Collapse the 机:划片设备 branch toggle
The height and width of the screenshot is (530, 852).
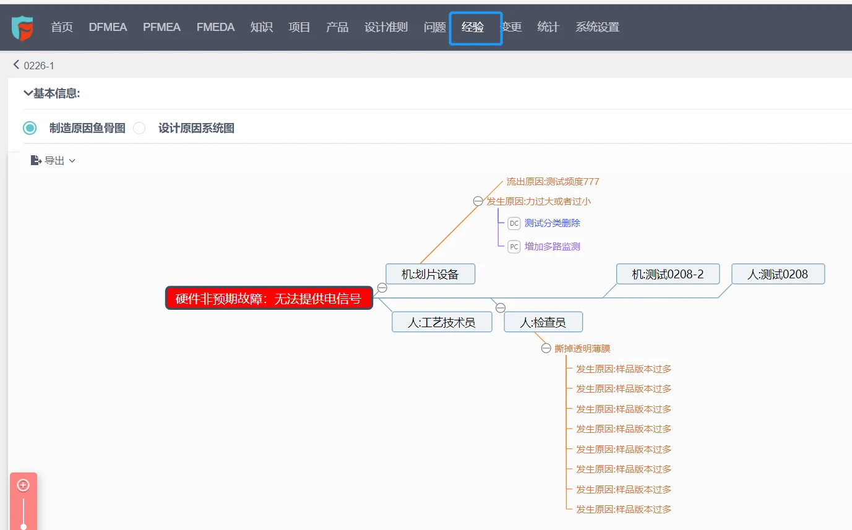382,288
